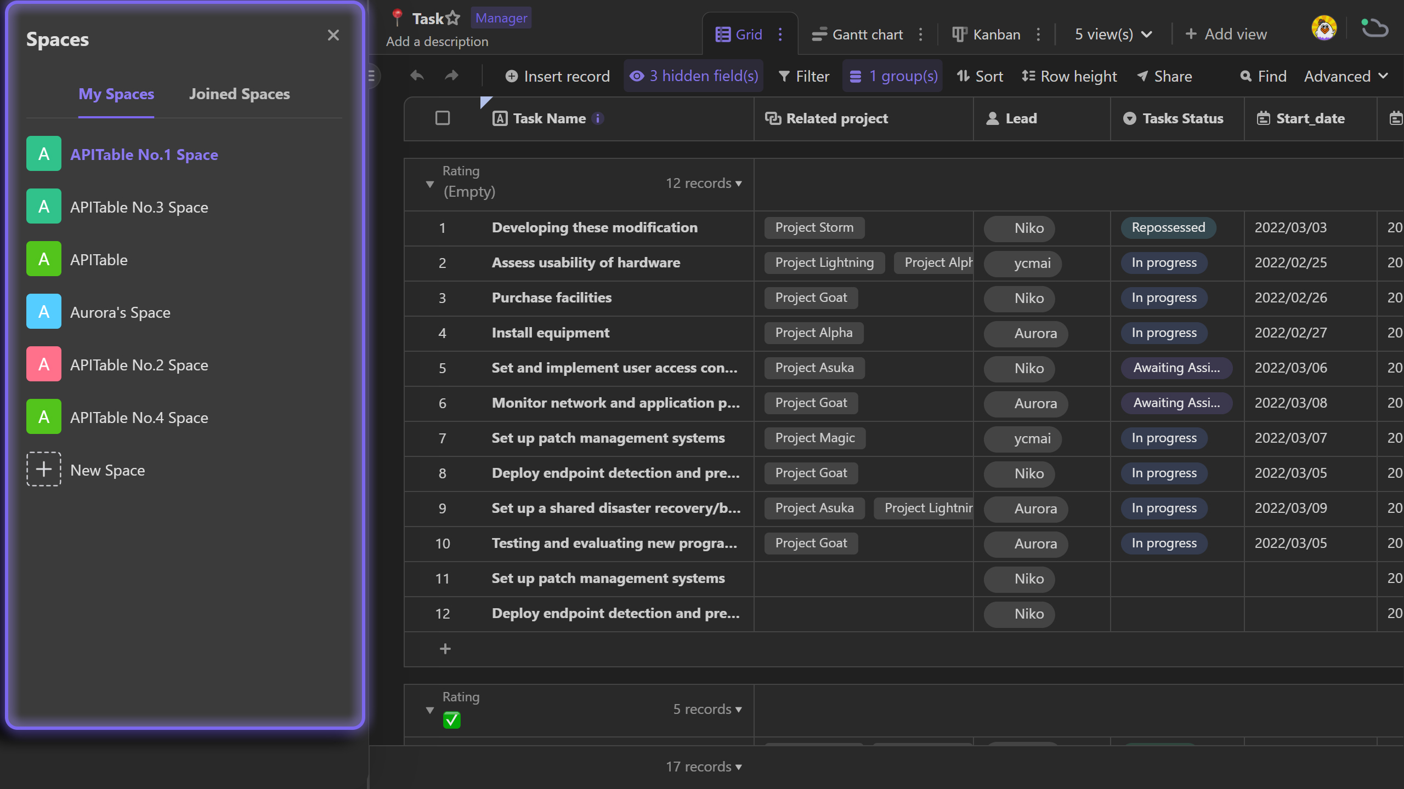Open Kanban view options dots
This screenshot has height=789, width=1404.
point(1039,35)
